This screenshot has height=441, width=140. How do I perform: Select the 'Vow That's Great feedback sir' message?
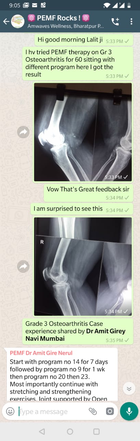click(x=88, y=193)
